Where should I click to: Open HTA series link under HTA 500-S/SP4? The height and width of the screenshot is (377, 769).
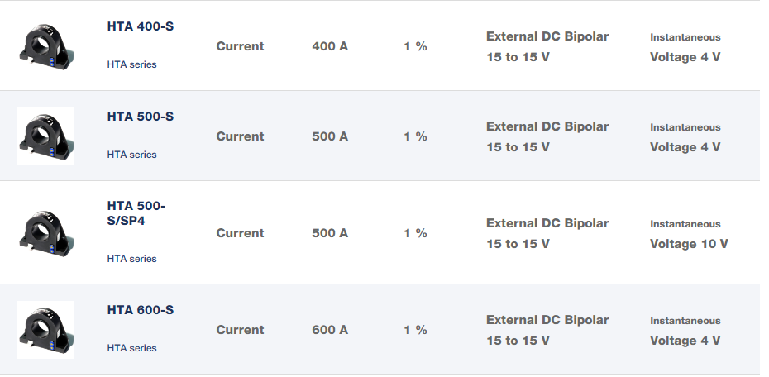pos(131,259)
